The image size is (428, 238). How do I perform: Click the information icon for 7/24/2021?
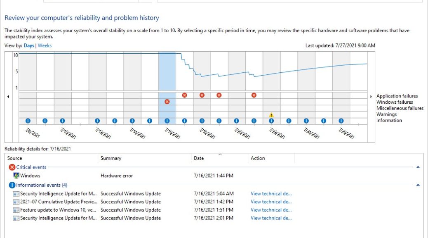(306, 121)
